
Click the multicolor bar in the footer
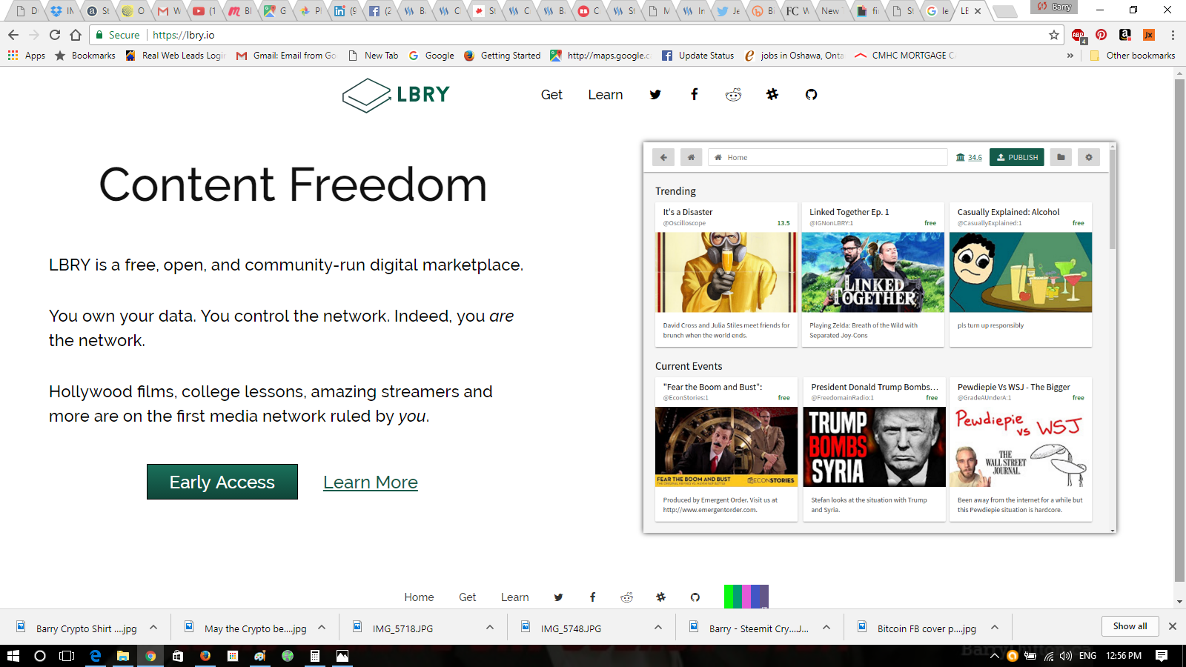(746, 597)
